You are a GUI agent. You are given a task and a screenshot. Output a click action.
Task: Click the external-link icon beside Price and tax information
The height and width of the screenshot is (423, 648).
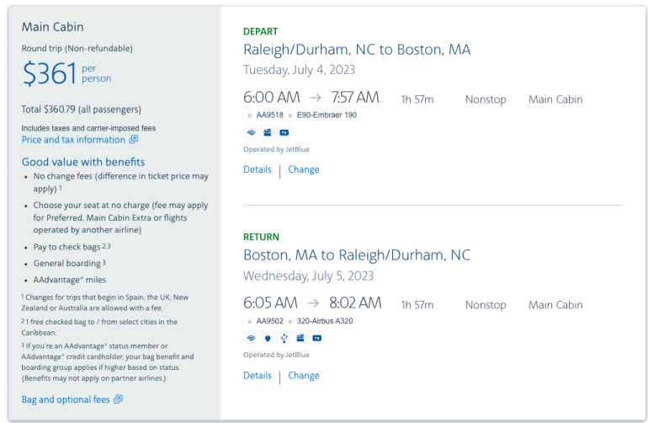tap(133, 140)
